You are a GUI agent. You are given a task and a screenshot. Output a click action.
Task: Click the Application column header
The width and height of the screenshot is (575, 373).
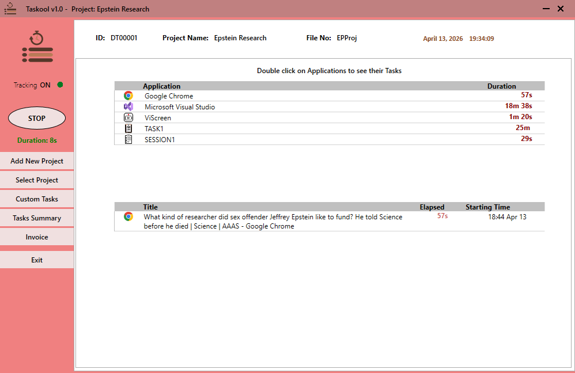click(161, 86)
